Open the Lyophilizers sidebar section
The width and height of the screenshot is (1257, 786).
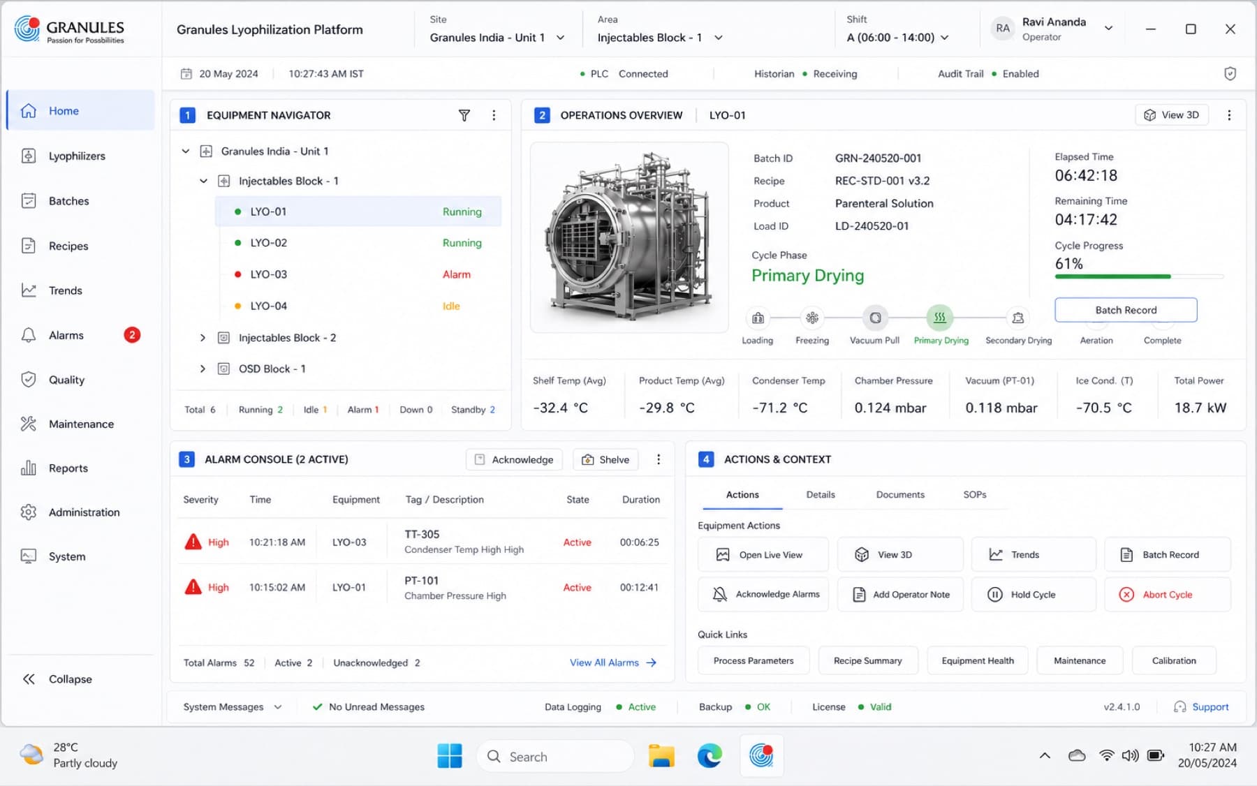[x=80, y=156]
